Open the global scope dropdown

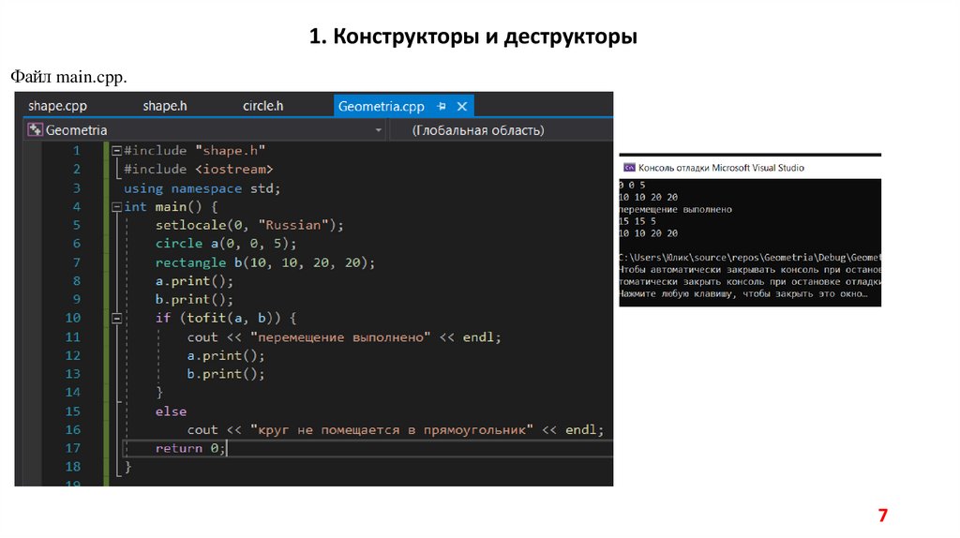(501, 129)
